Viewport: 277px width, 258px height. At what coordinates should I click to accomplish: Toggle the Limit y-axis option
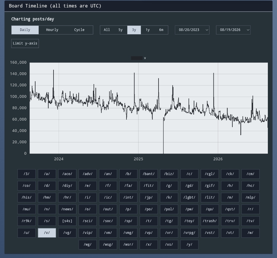(25, 43)
